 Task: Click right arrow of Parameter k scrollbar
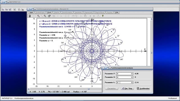tap(132, 82)
